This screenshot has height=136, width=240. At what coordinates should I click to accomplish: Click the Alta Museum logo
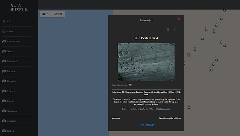tap(19, 8)
